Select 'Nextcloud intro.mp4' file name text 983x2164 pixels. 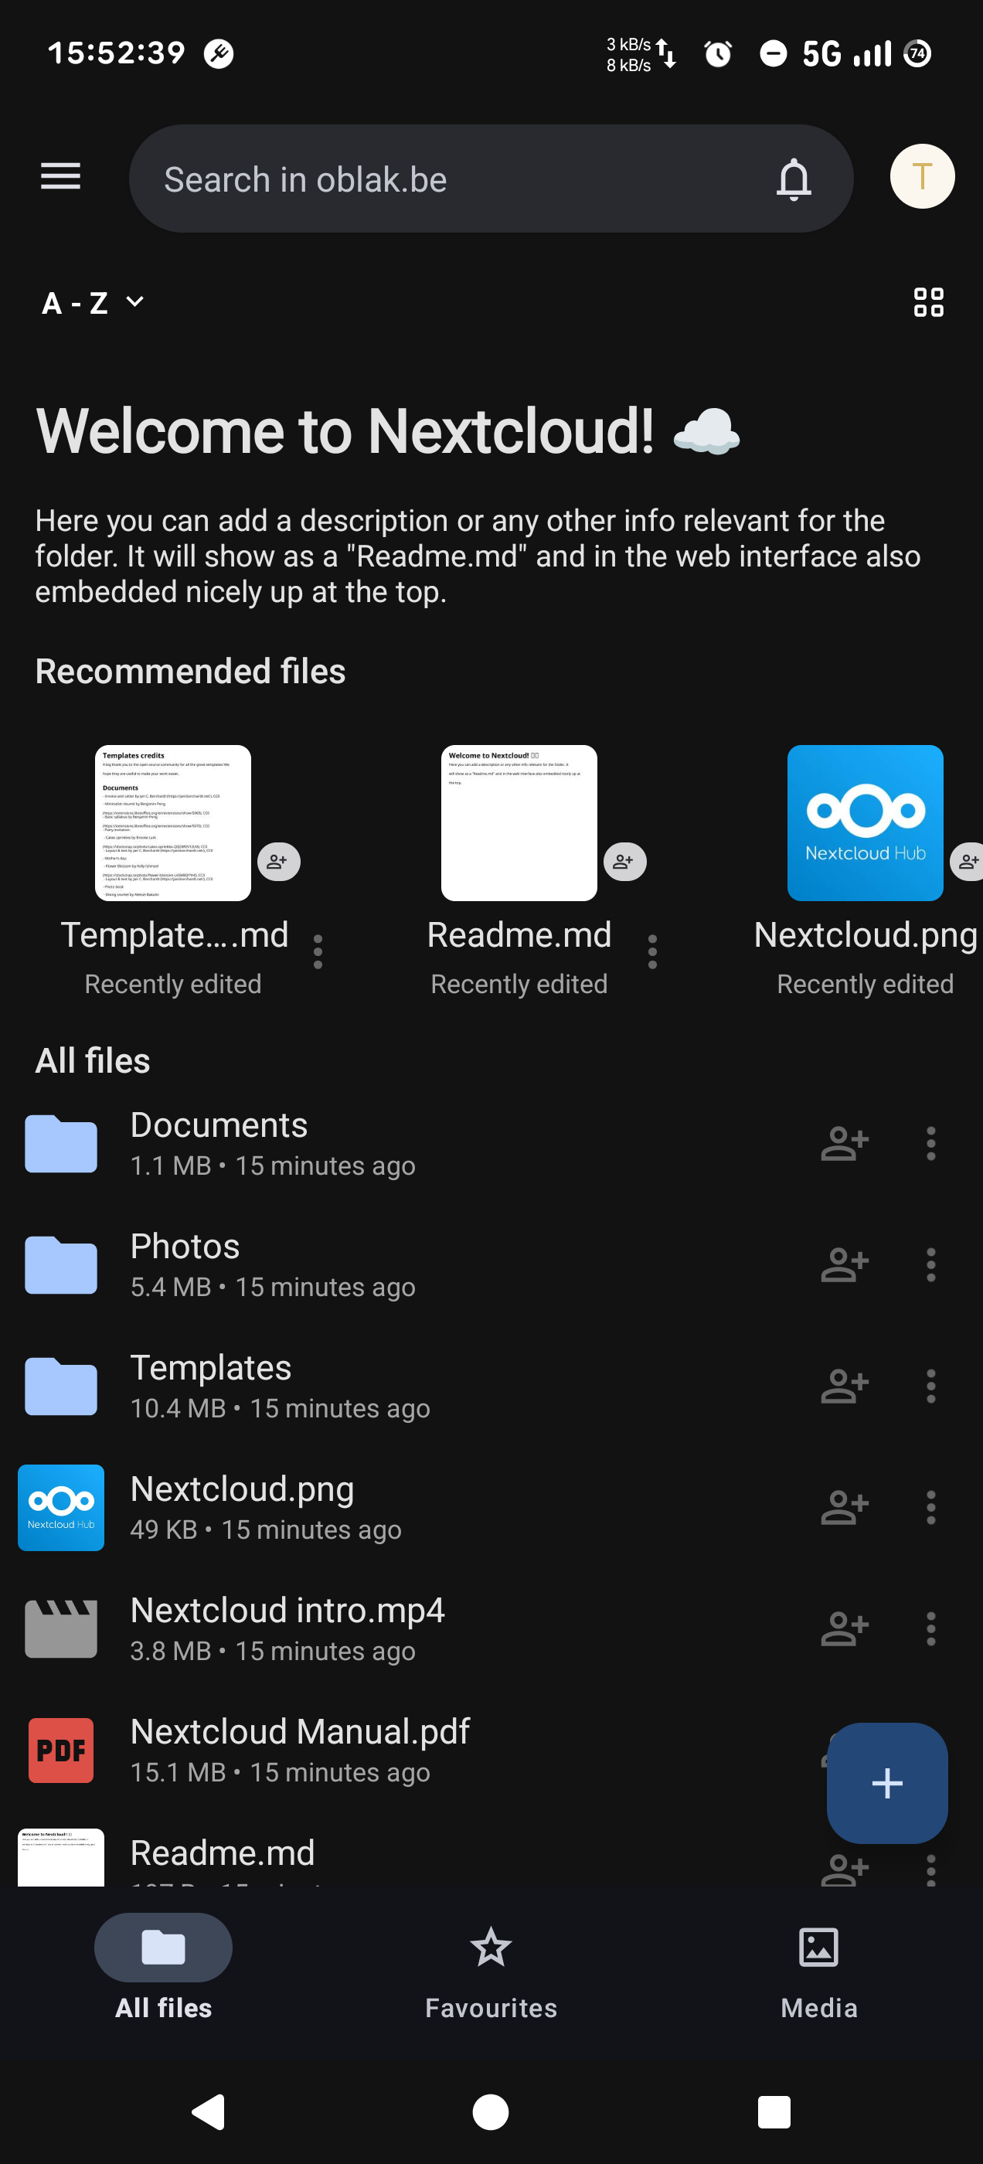287,1610
